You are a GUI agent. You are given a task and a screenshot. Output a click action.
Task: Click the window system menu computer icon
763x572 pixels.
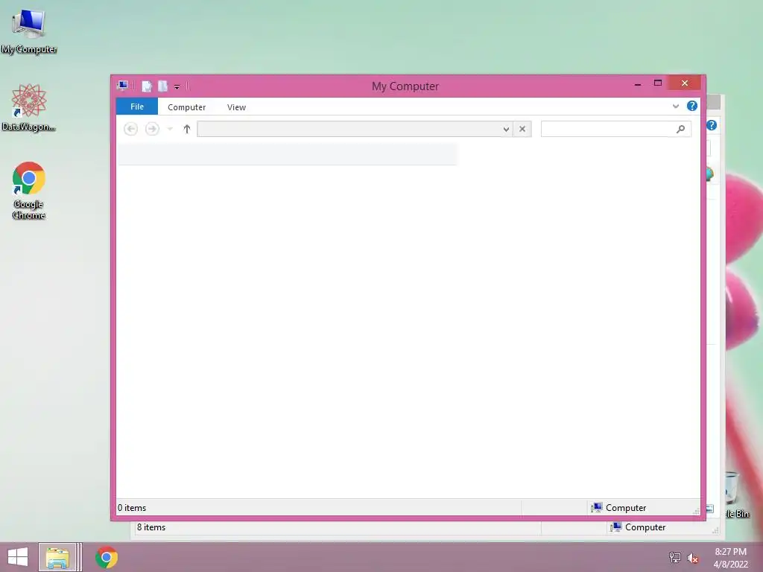pyautogui.click(x=123, y=86)
